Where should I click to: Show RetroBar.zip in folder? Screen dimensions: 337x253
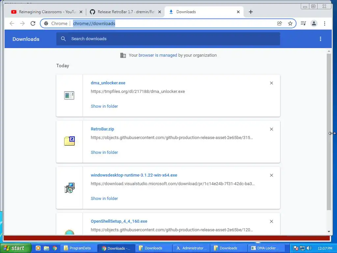pos(104,152)
